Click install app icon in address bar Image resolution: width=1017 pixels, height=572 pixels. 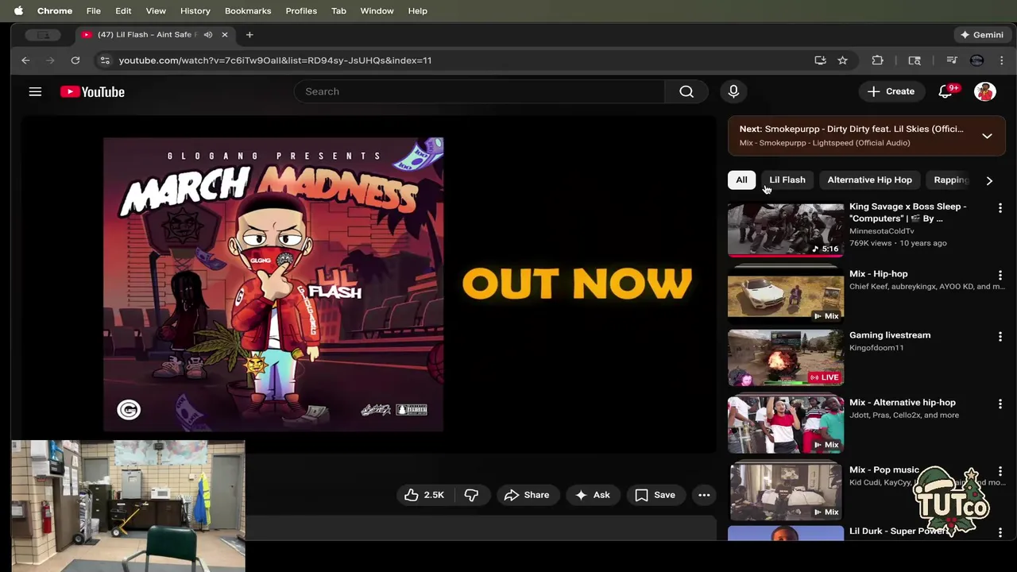[x=820, y=60]
